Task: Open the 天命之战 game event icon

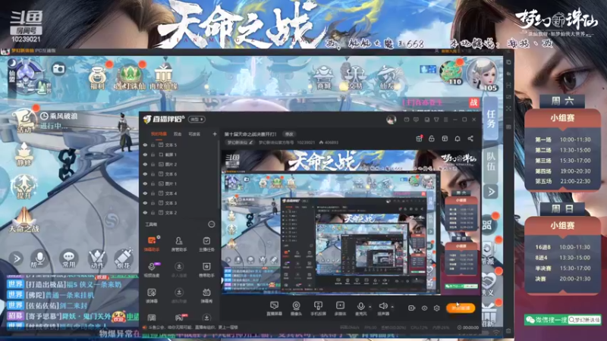Action: coord(24,221)
